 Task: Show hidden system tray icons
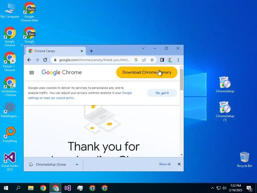pyautogui.click(x=212, y=188)
